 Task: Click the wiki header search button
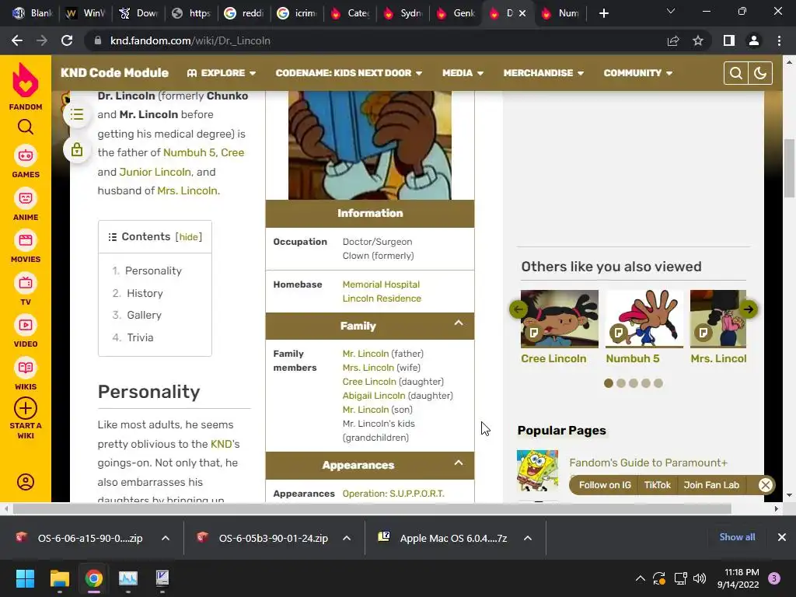pos(735,73)
